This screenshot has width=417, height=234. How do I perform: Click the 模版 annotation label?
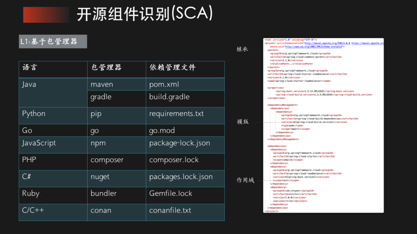243,122
